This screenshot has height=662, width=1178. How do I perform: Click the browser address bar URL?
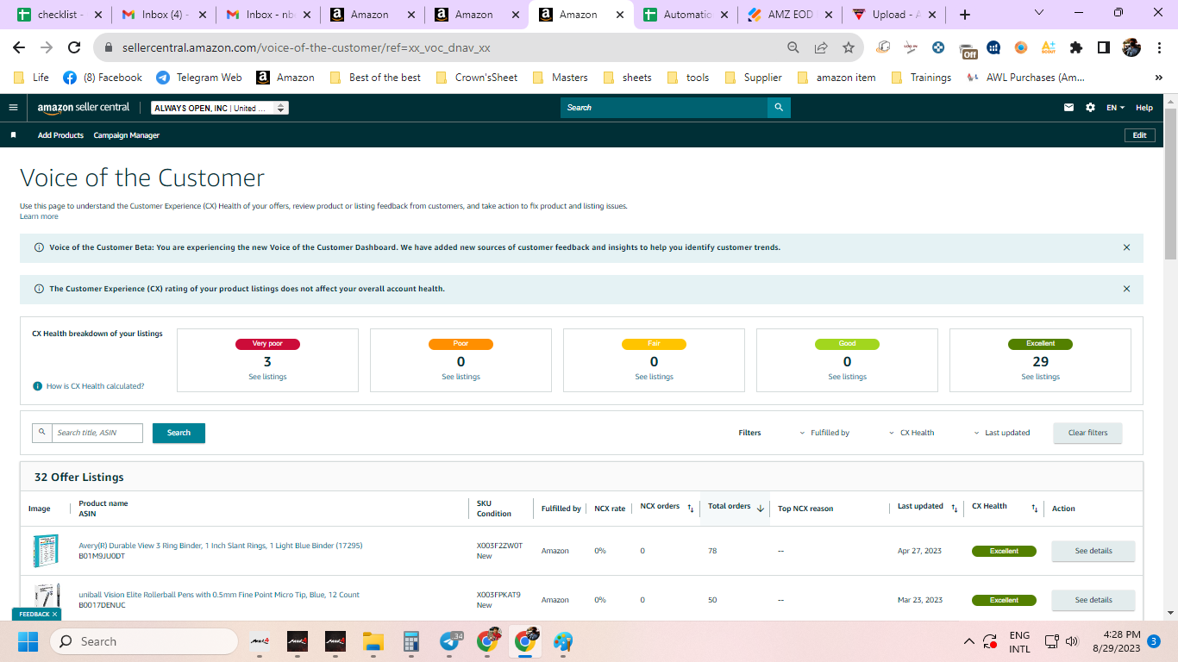click(306, 48)
